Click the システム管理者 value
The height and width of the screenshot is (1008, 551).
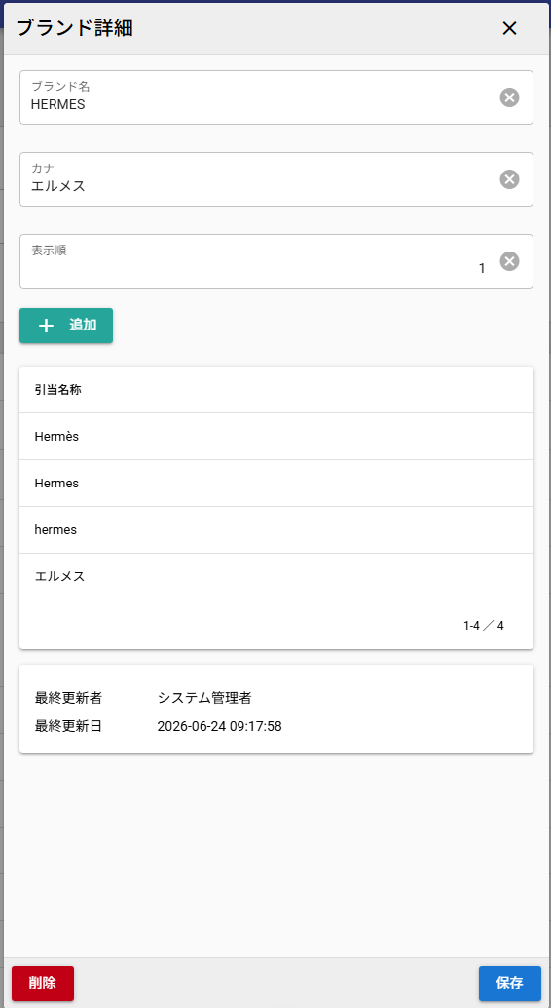click(204, 697)
